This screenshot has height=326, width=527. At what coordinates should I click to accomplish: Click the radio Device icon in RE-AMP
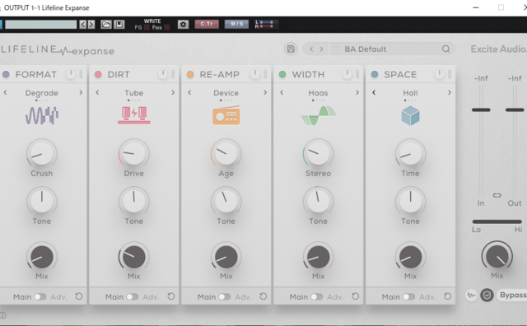pos(226,115)
